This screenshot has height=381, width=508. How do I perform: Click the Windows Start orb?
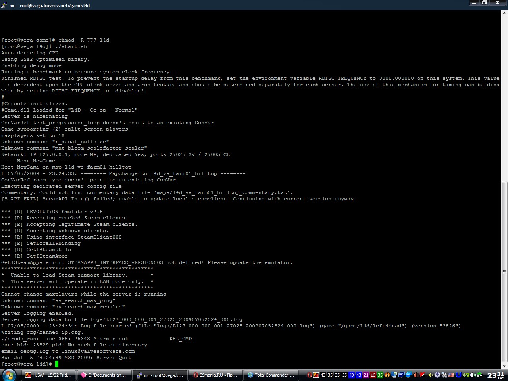point(9,375)
